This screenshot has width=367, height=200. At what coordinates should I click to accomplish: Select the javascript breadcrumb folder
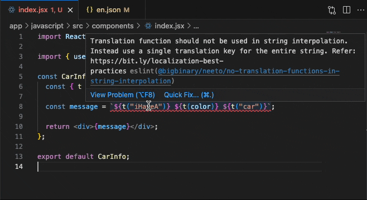coord(47,26)
